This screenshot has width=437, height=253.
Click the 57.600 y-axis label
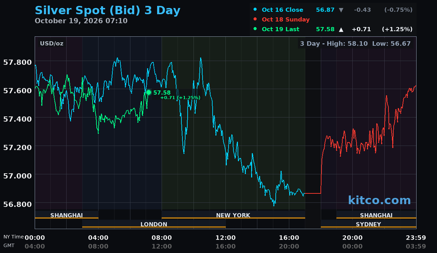click(17, 91)
